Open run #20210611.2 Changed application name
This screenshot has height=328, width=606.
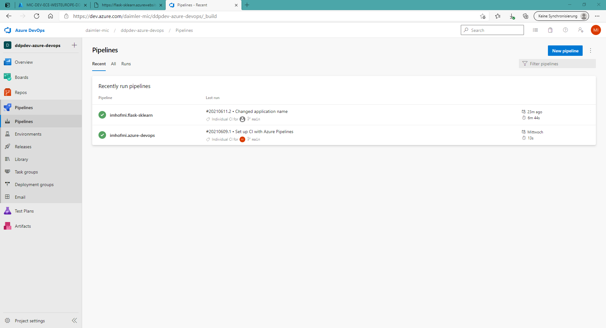point(247,111)
